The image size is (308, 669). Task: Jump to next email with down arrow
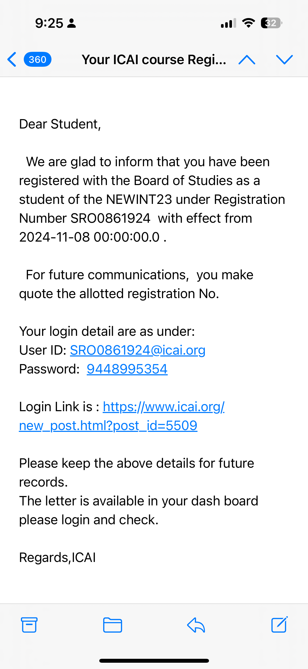(x=284, y=60)
